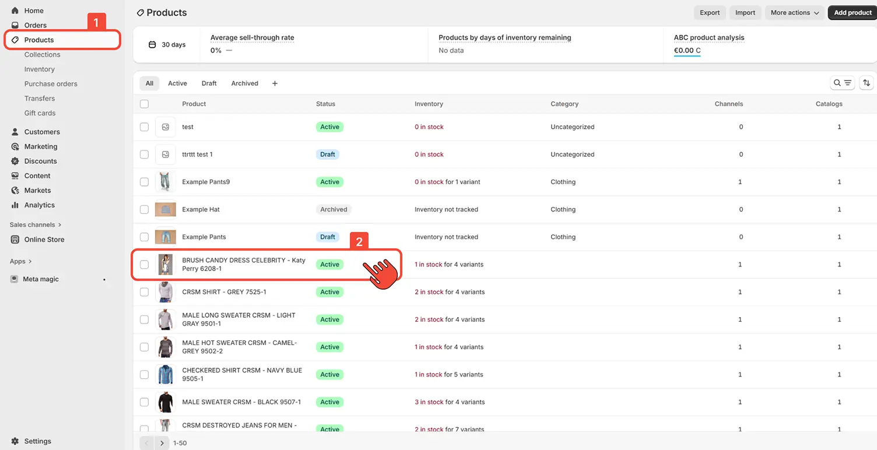This screenshot has width=877, height=450.
Task: Click the Home icon in sidebar
Action: [15, 10]
